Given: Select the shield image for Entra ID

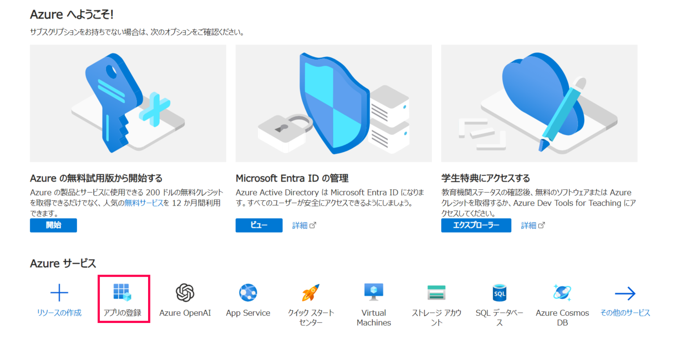Looking at the screenshot, I should (333, 103).
